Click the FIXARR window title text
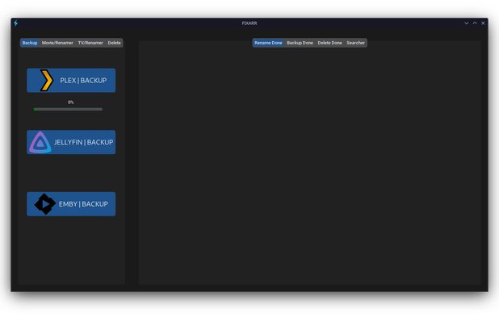This screenshot has height=318, width=499. pos(249,23)
